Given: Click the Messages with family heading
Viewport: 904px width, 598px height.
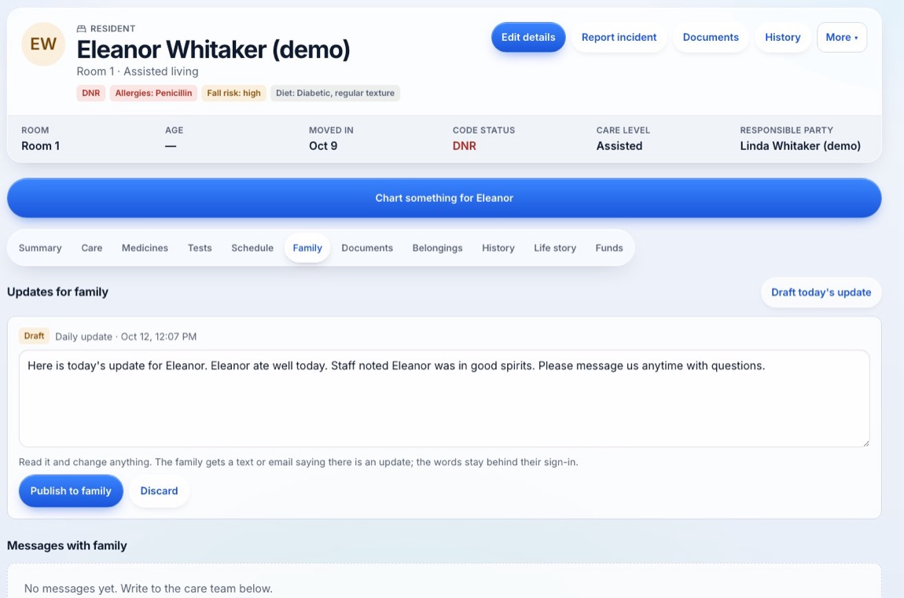Looking at the screenshot, I should click(67, 545).
